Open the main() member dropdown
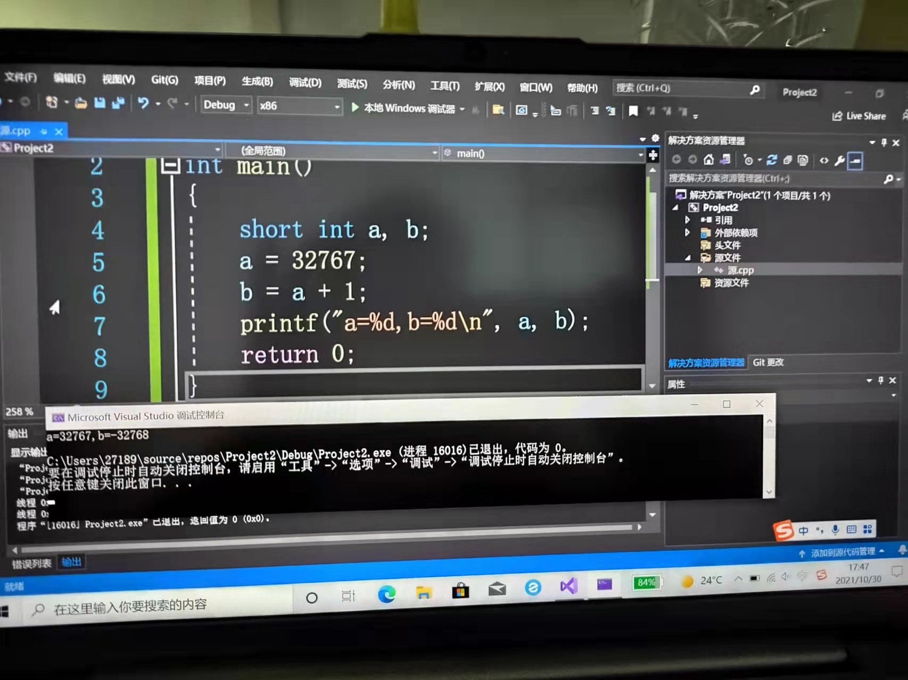The height and width of the screenshot is (680, 908). (x=543, y=154)
